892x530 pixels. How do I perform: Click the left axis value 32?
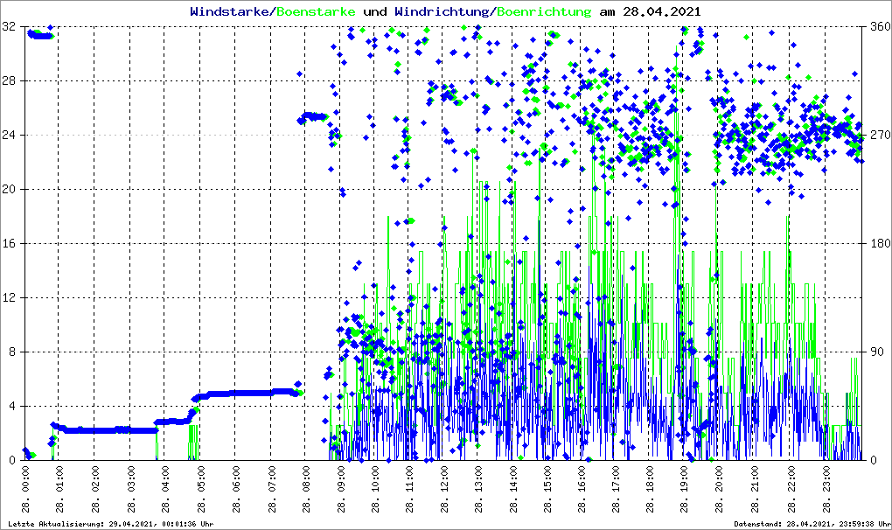pos(9,27)
